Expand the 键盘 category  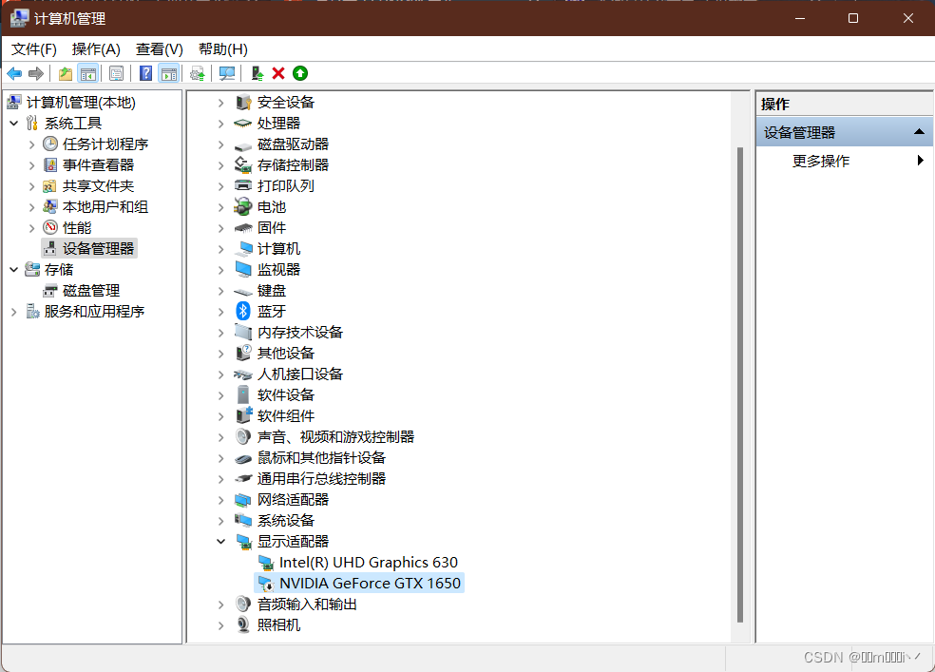[x=220, y=291]
